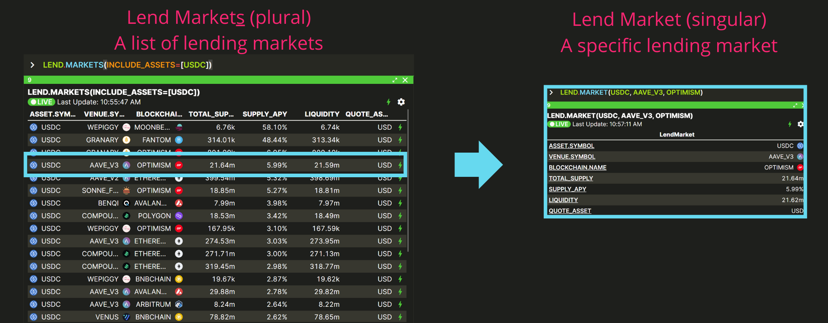This screenshot has height=323, width=828.
Task: Select the 2.62% supply APY cell
Action: [277, 317]
